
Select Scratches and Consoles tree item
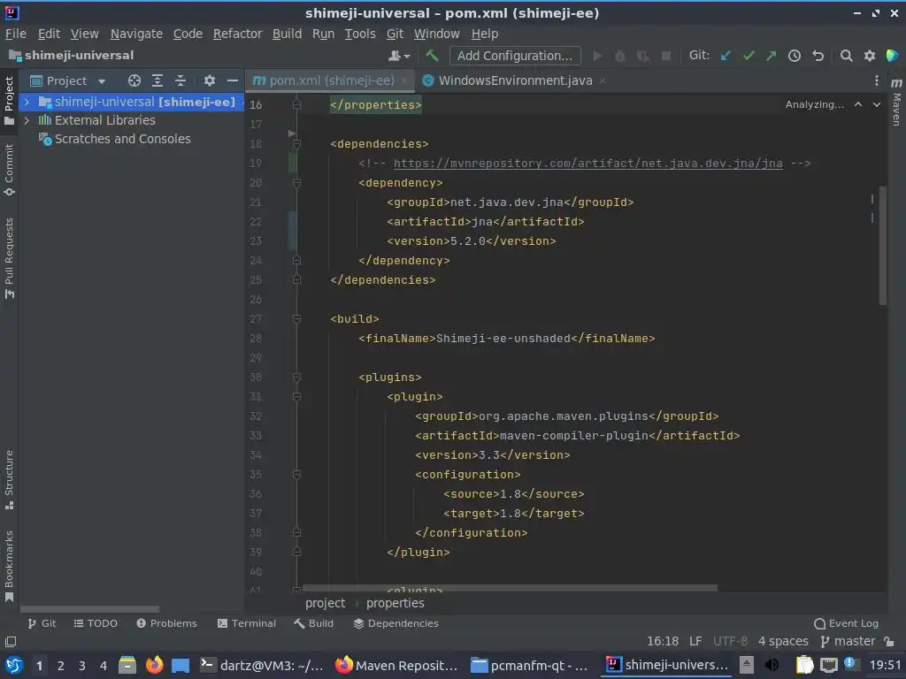122,139
